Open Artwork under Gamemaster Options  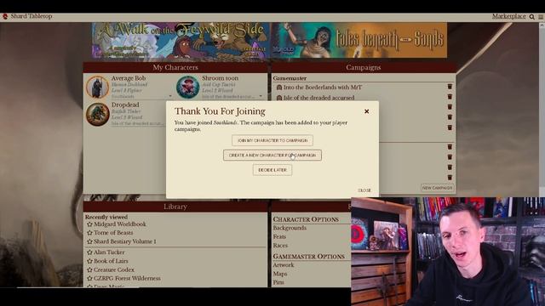click(284, 265)
